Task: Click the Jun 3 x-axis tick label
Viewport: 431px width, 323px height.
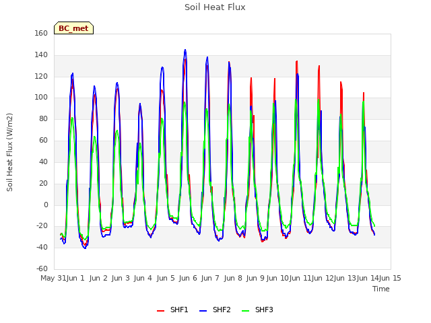Action: [121, 278]
